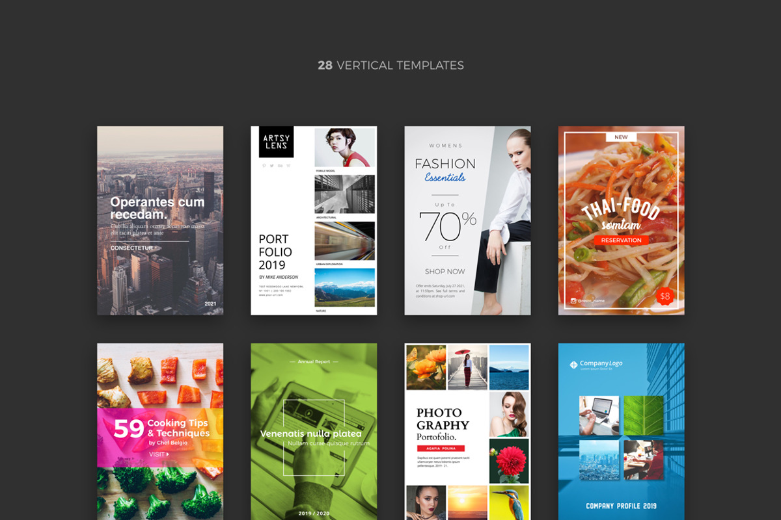The image size is (781, 520).
Task: Click 'by Chef Belgio' text
Action: 168,443
